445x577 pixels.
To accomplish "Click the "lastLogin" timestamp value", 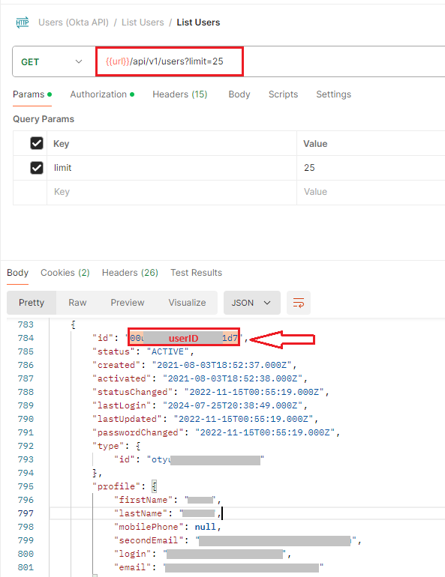I will pos(232,405).
